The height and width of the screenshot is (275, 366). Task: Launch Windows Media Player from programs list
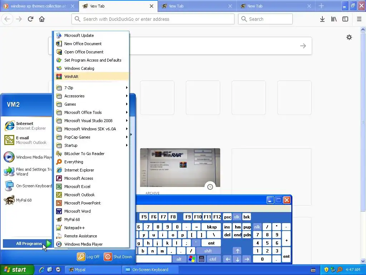(91, 244)
